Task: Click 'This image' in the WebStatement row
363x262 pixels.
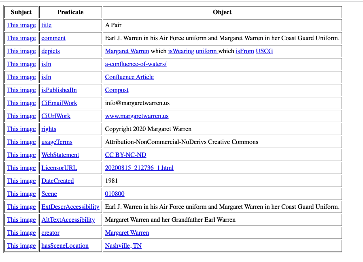Action: pos(21,155)
